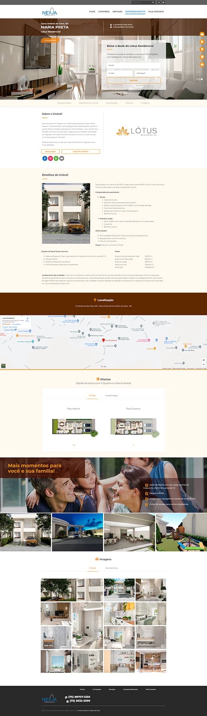Open the footer Fale Conosco link
Screen dimensions: 207x716
[151, 689]
